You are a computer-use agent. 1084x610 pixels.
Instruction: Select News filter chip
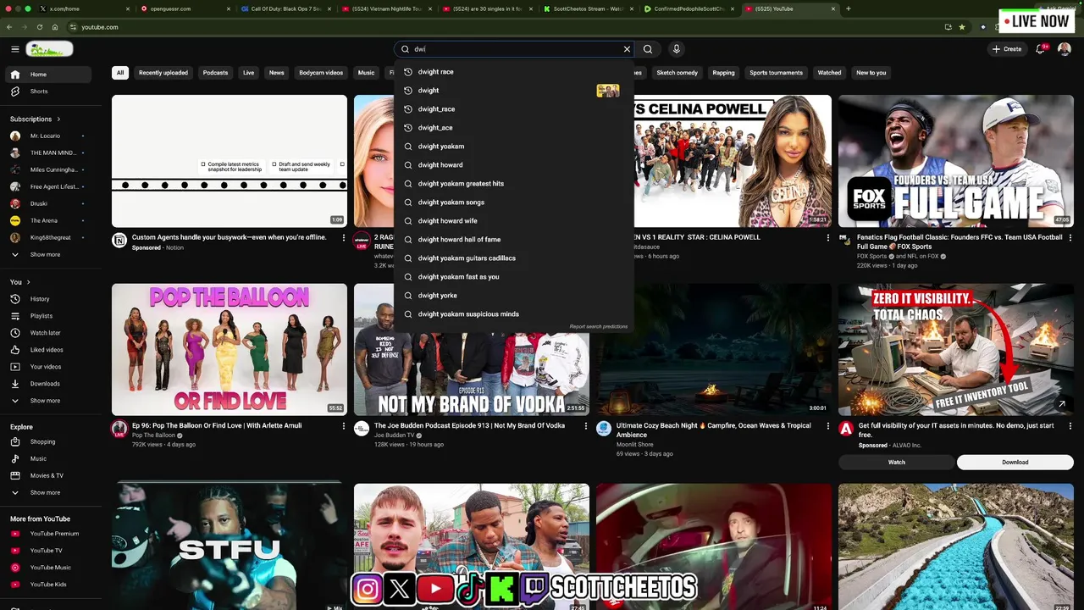pyautogui.click(x=276, y=73)
